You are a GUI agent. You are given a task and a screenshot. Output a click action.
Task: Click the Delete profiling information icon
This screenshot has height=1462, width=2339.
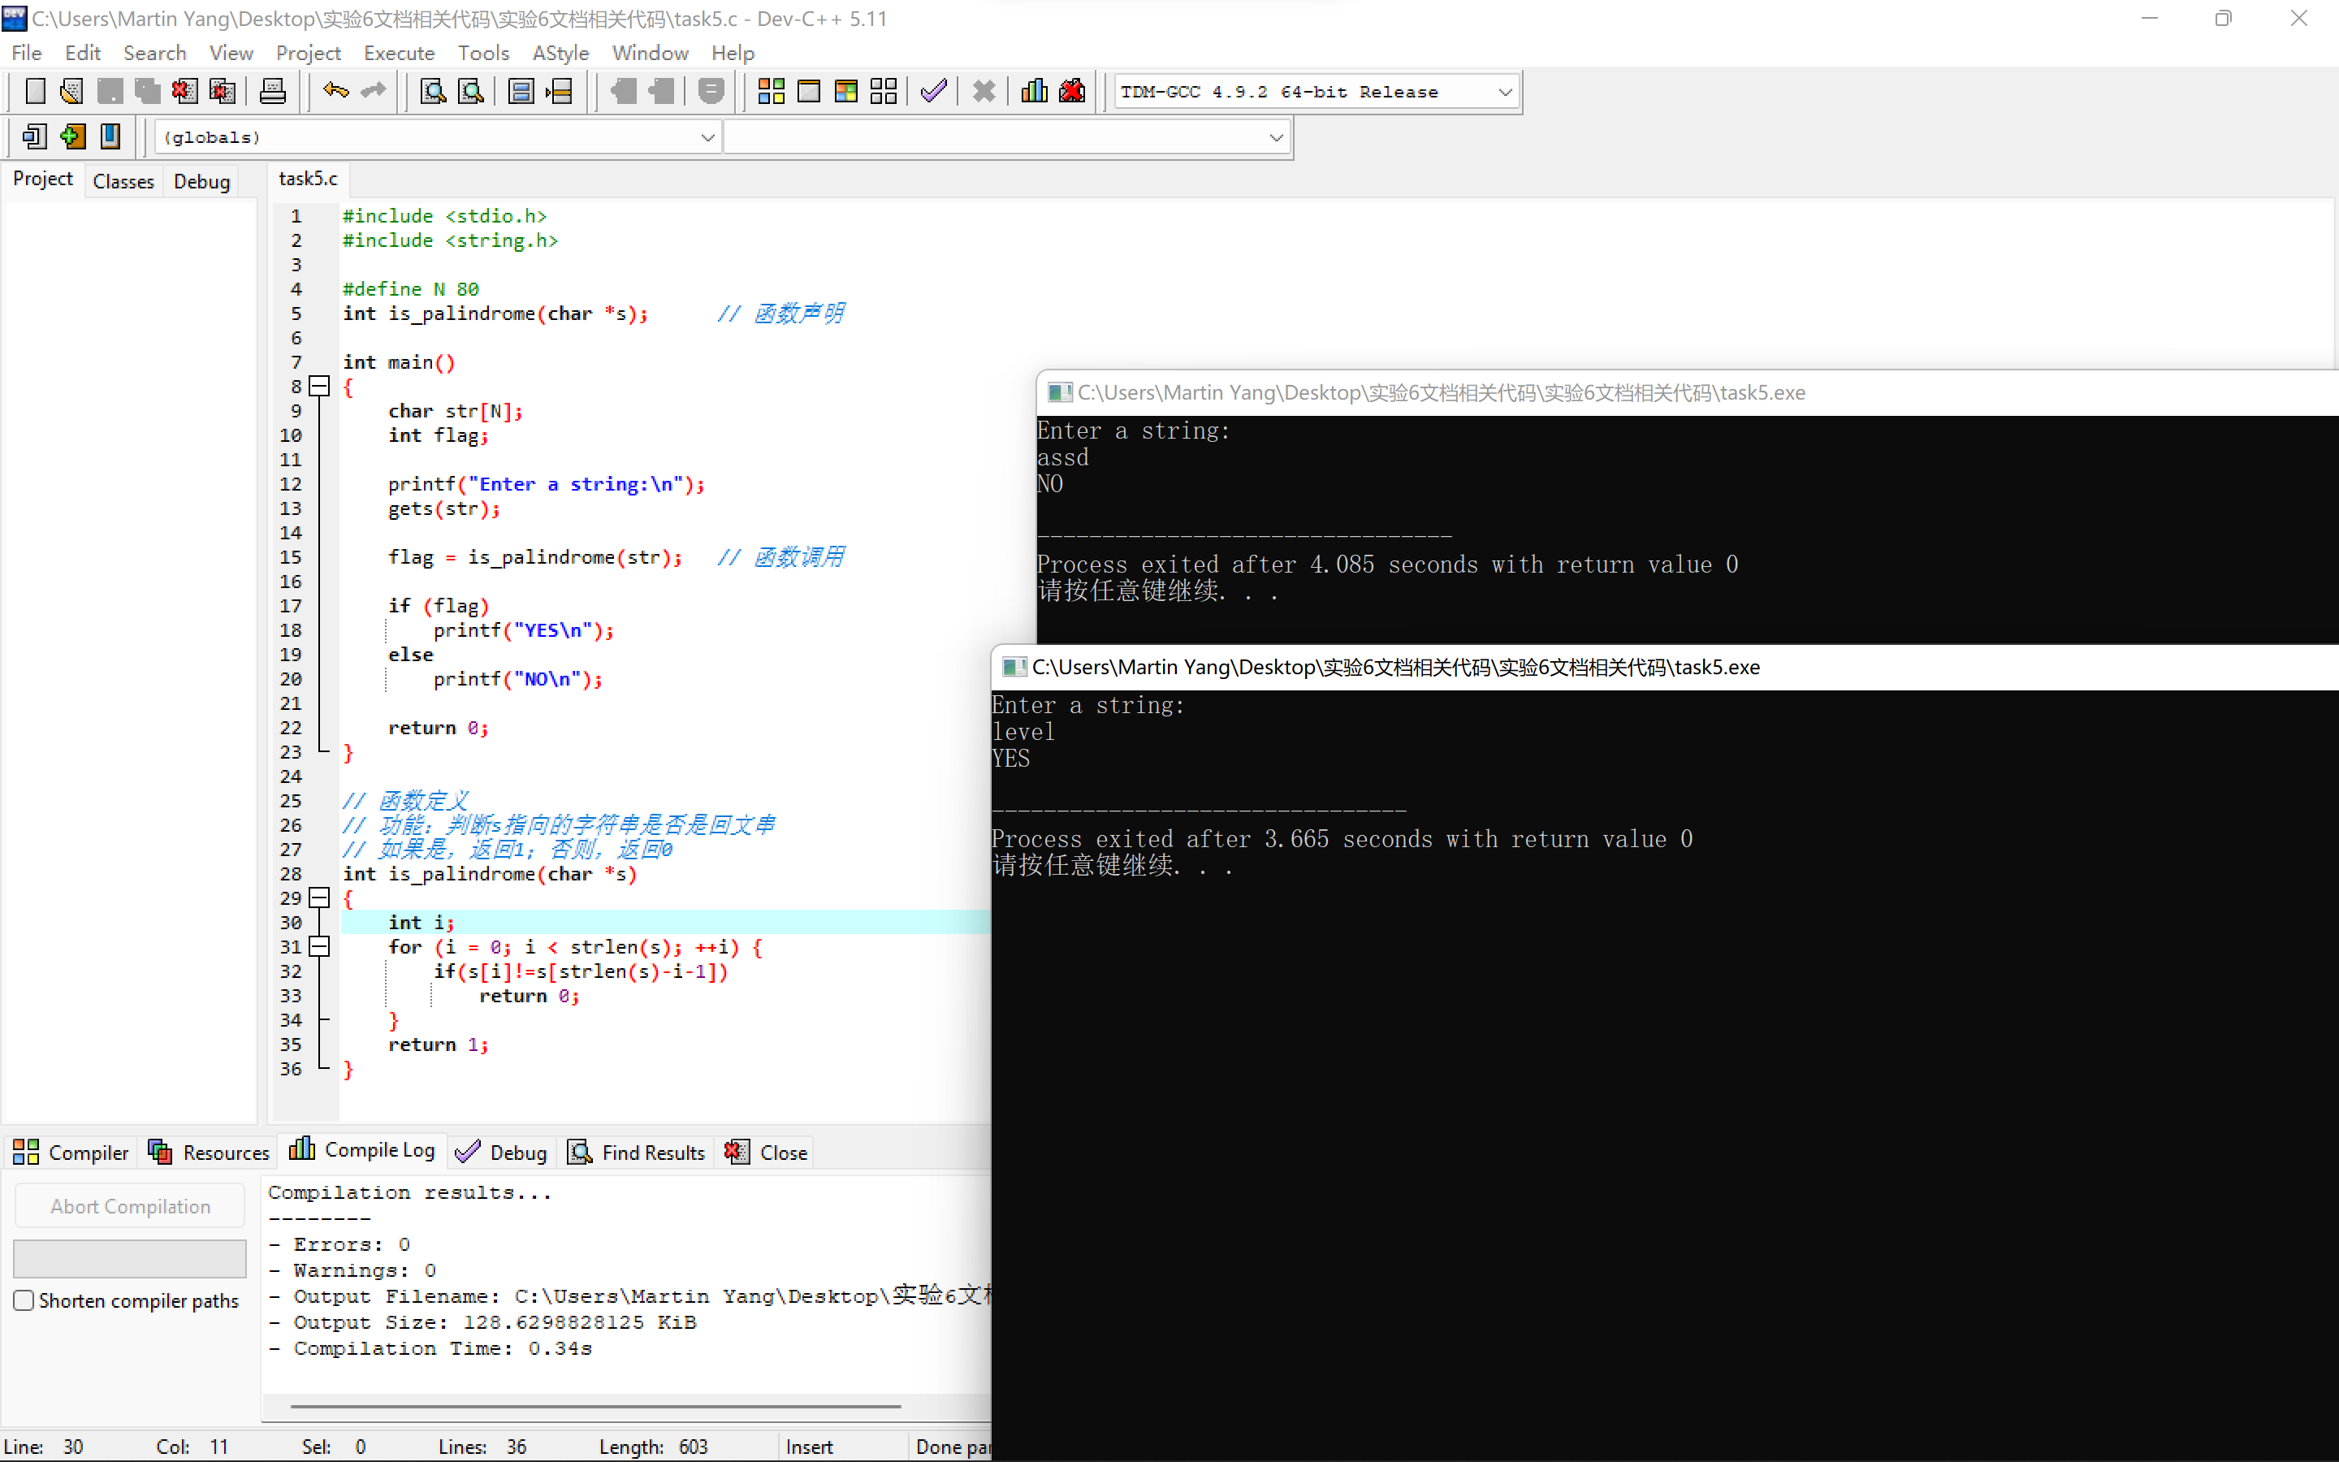(1072, 92)
